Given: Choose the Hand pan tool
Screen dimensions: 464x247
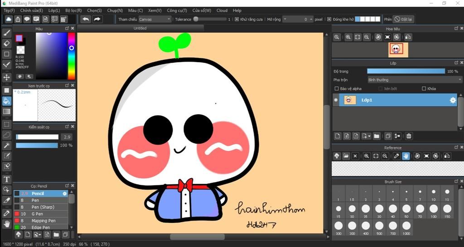Looking at the screenshot, I should 7,223.
